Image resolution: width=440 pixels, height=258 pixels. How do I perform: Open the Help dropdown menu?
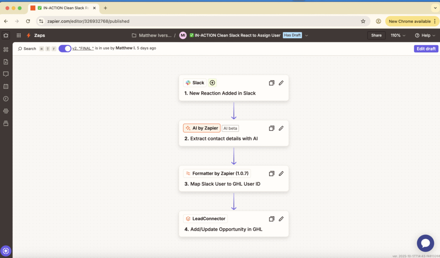click(425, 35)
